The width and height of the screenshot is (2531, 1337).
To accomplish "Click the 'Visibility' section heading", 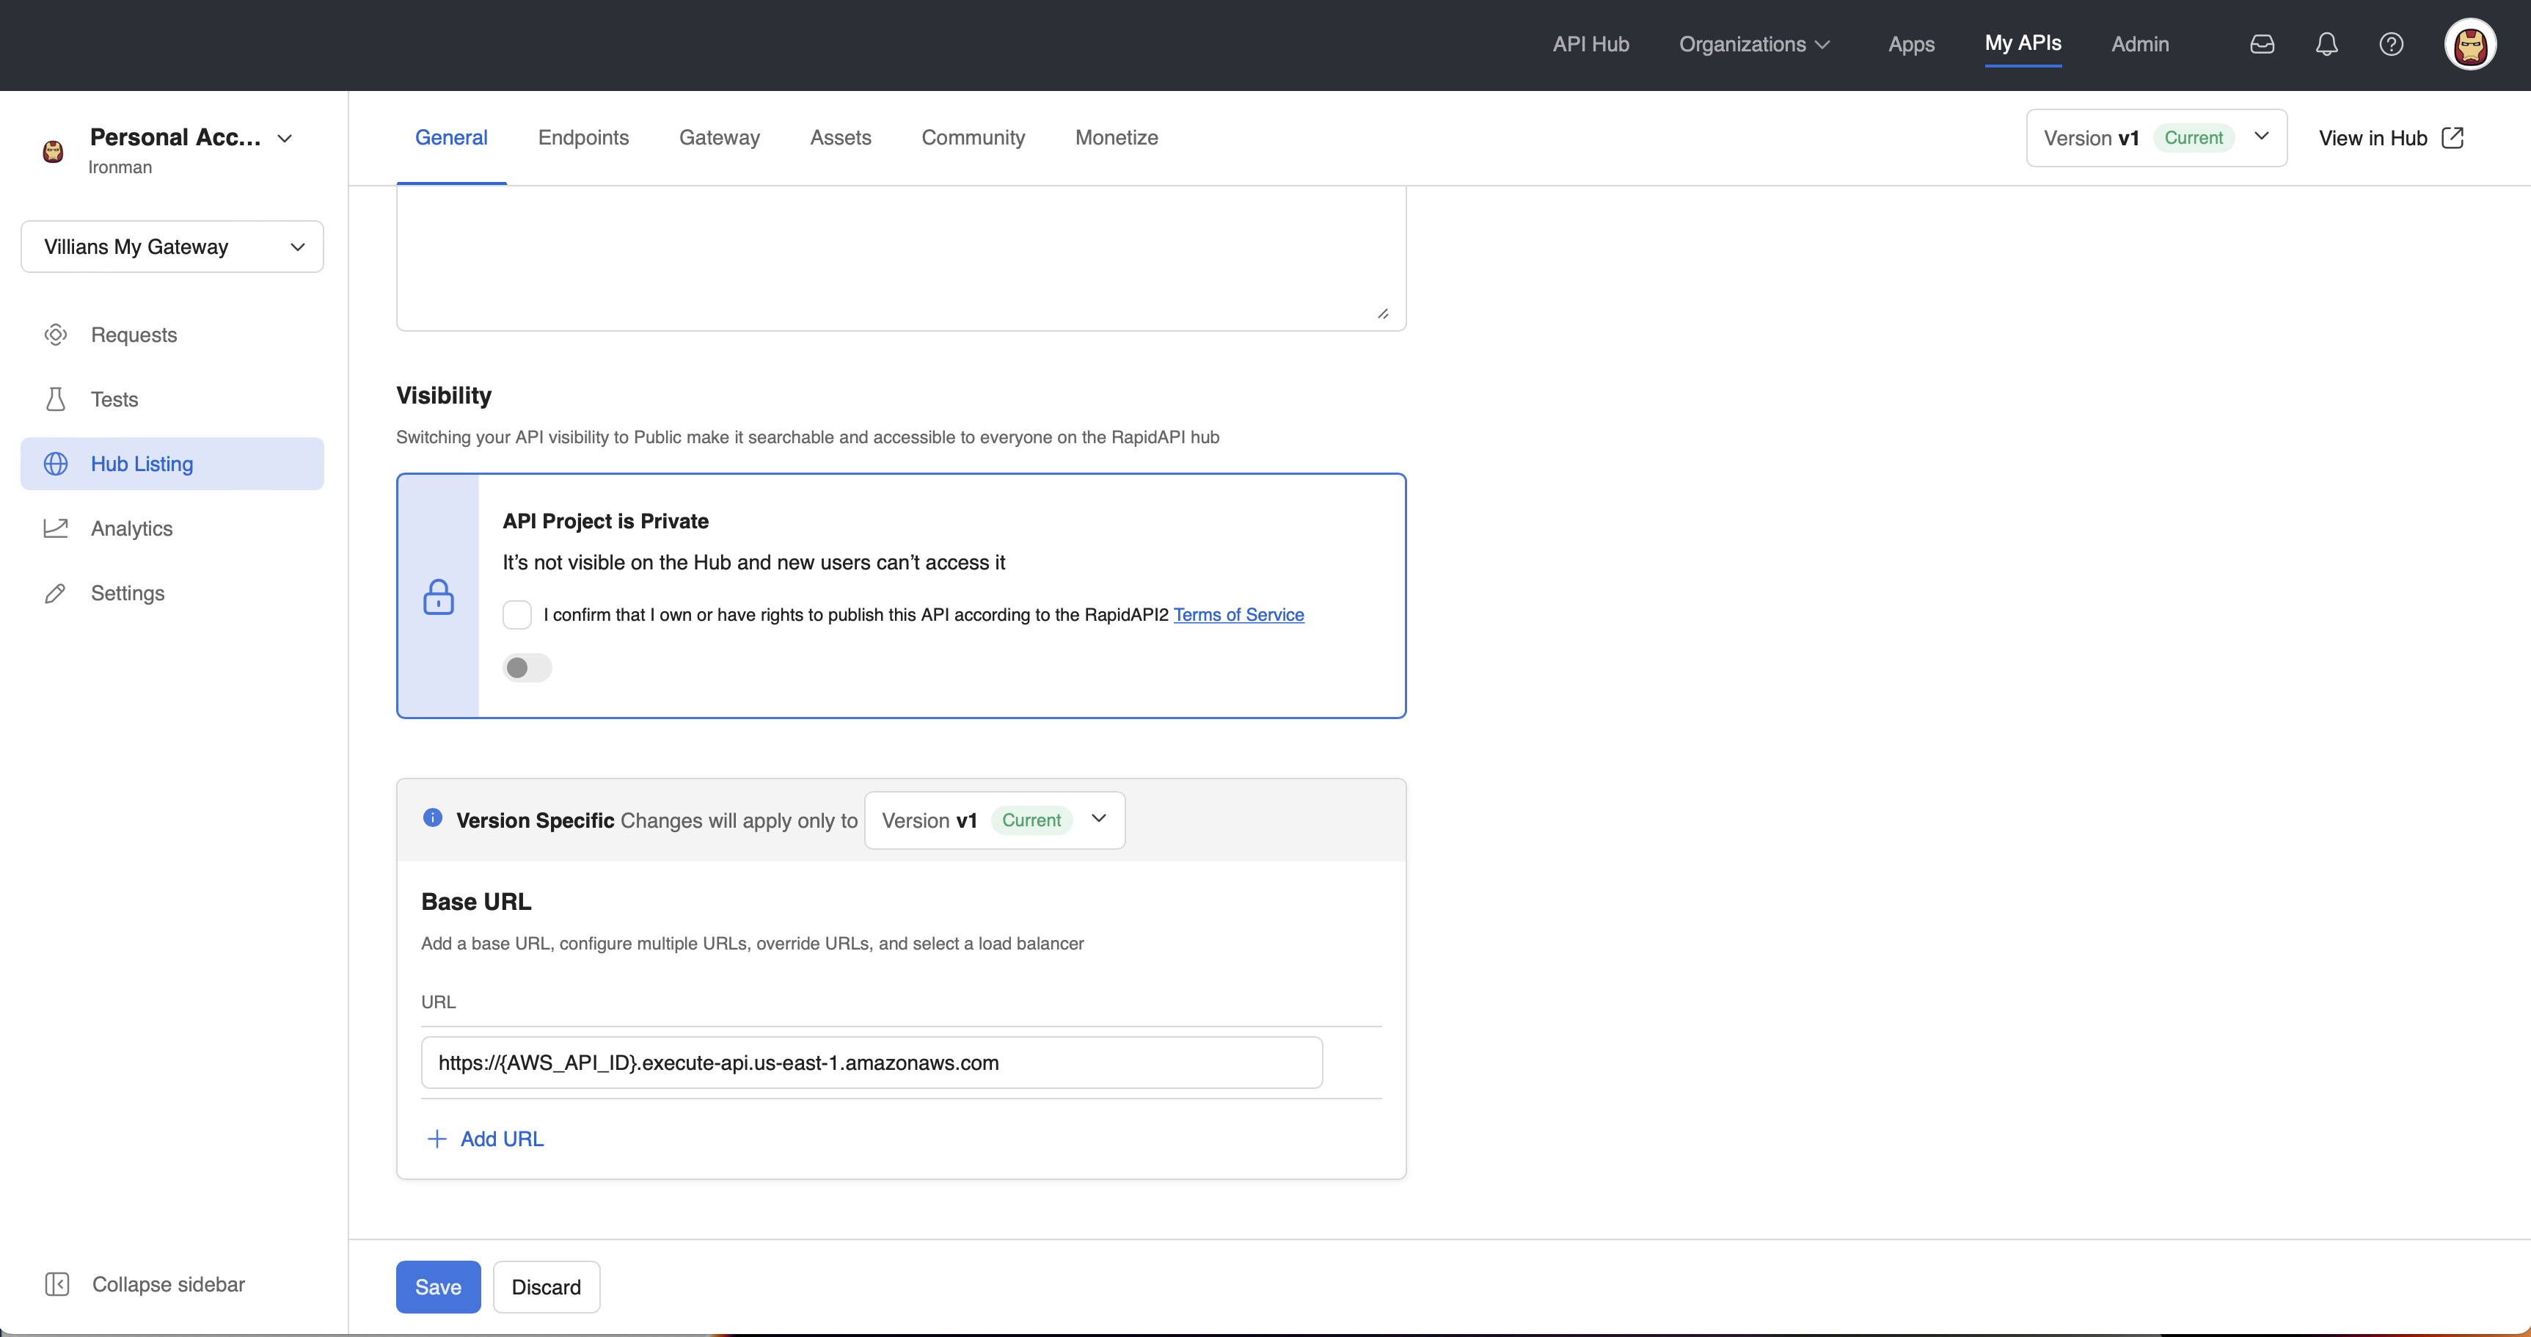I will 444,396.
